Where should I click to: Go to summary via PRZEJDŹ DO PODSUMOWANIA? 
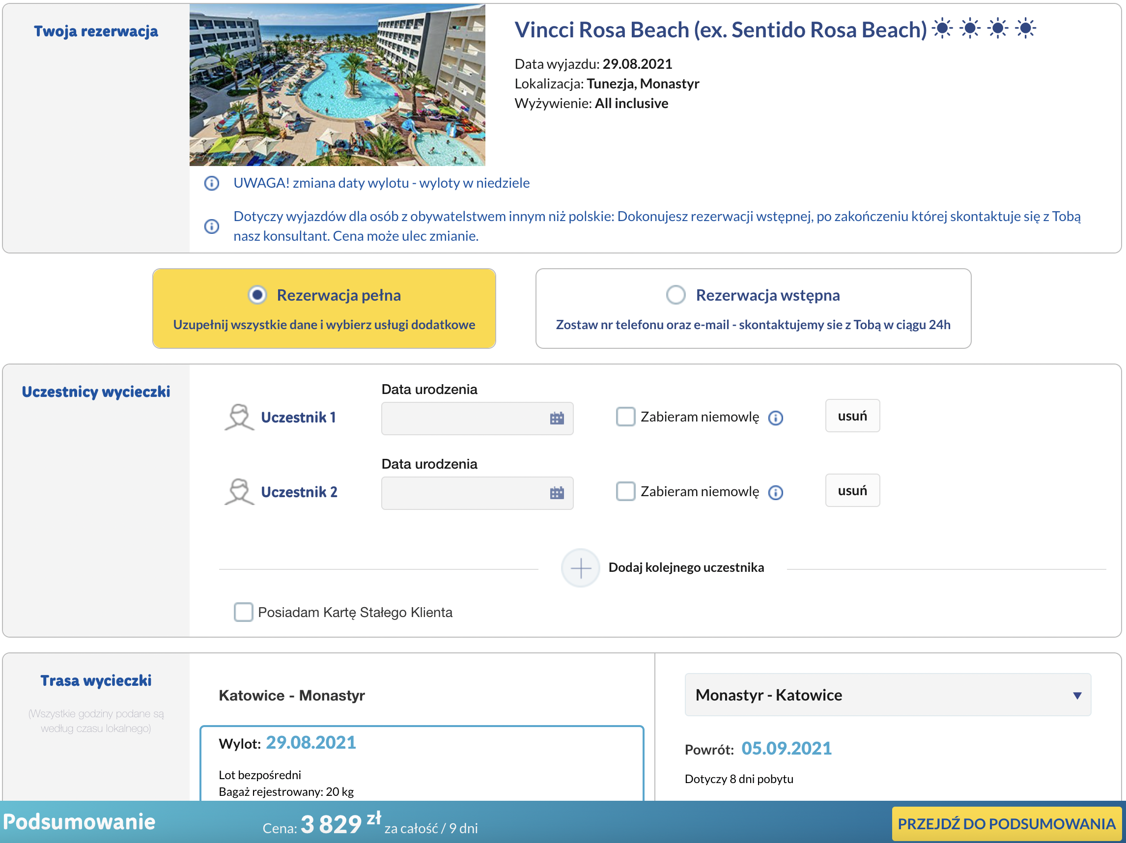(x=1007, y=824)
